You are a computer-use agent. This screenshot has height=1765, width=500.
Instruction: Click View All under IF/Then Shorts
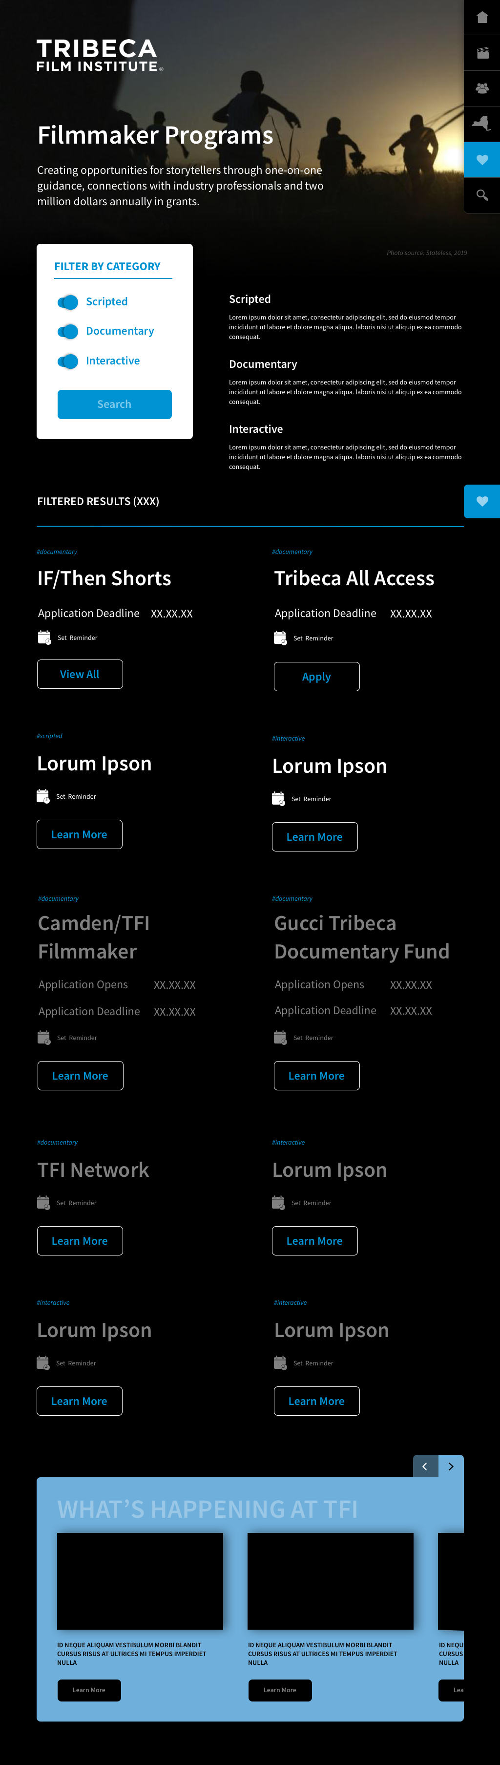(80, 674)
